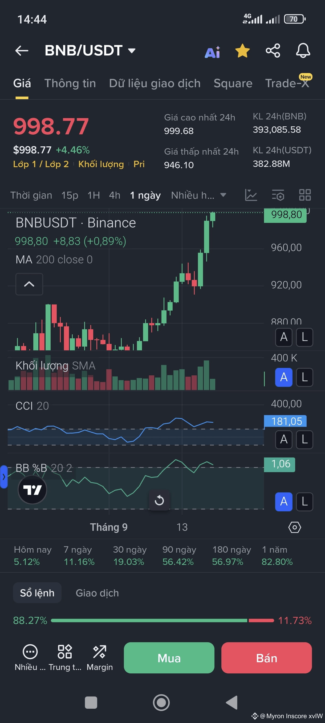Tap Android back triangle button
Image resolution: width=325 pixels, height=723 pixels.
(x=232, y=702)
